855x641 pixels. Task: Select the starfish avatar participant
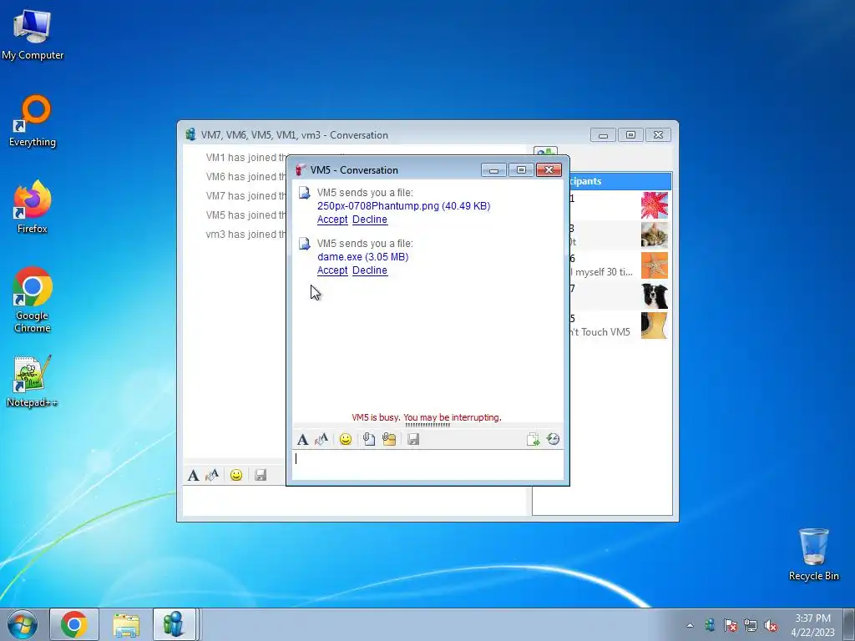coord(655,265)
